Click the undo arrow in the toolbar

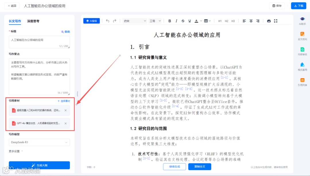[107, 21]
